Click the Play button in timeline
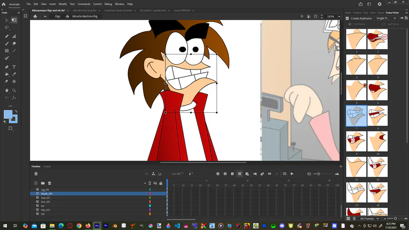 pos(292,174)
